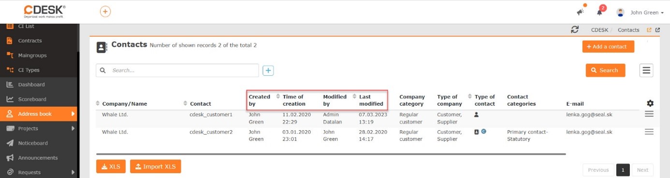Screen dimensions: 670x178
Task: Open the announcements megaphone icon in header
Action: click(581, 12)
